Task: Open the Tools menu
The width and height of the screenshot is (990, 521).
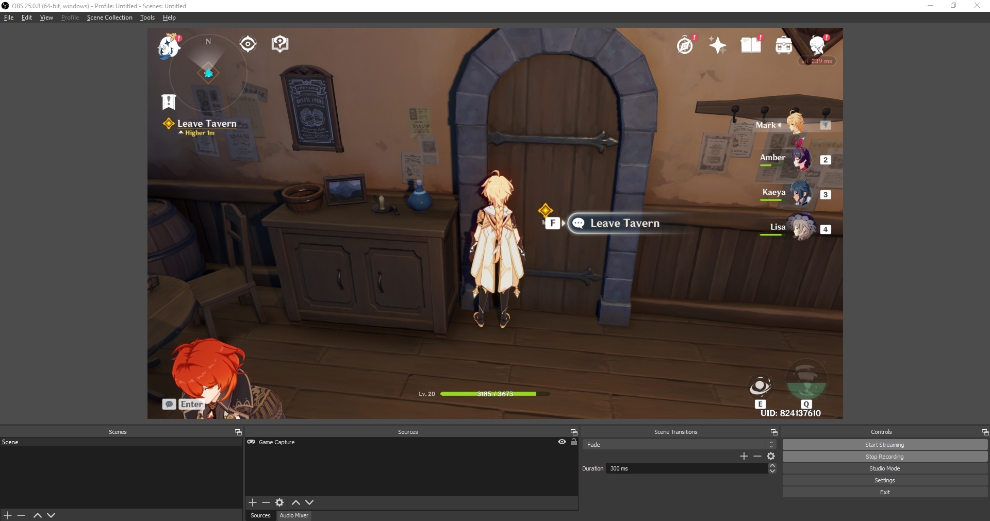Action: tap(147, 18)
